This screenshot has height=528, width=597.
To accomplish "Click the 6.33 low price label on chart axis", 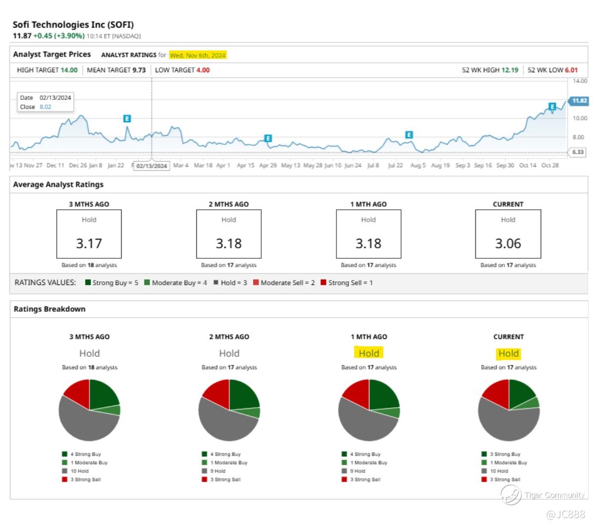I will coord(578,152).
